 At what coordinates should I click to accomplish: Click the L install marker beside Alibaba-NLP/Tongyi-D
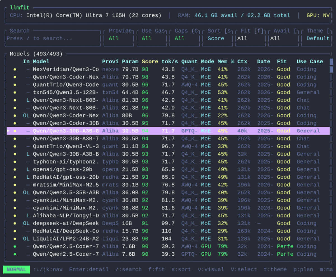point(28,216)
